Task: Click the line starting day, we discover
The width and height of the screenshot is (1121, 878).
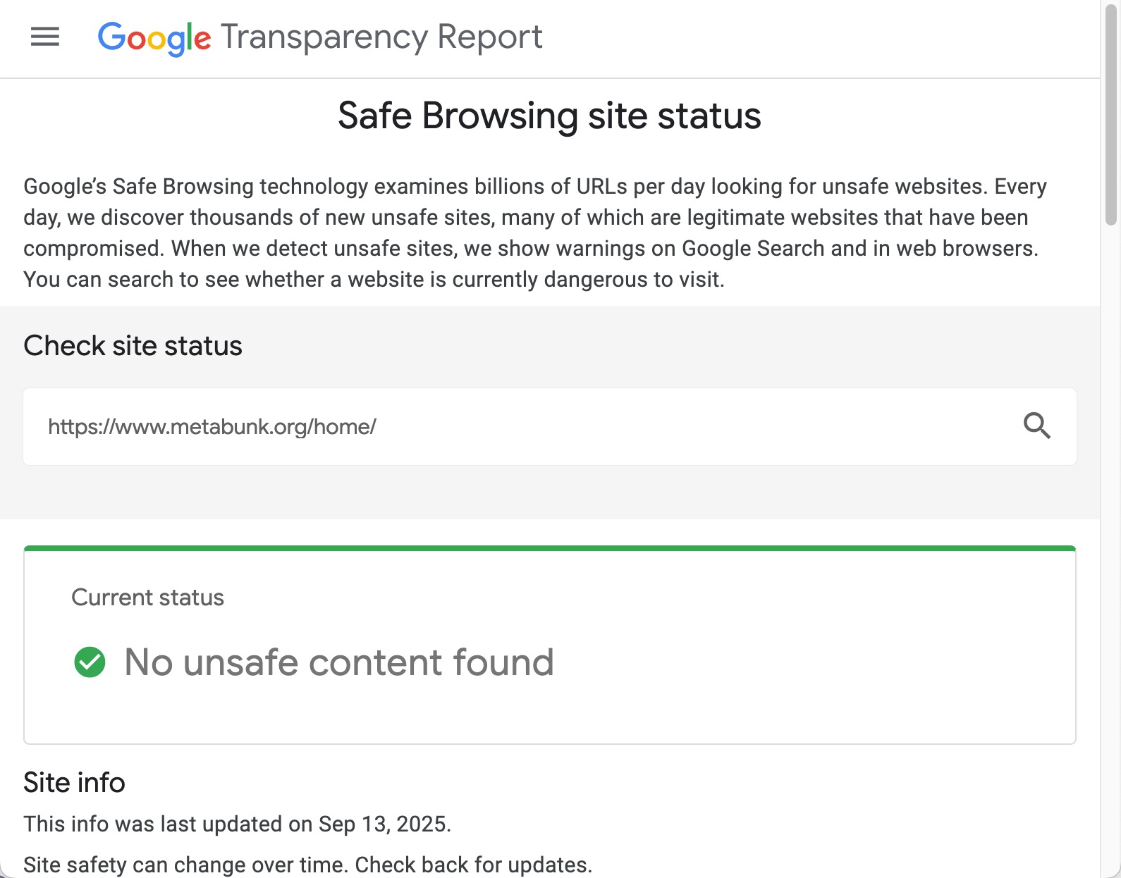Action: point(525,218)
